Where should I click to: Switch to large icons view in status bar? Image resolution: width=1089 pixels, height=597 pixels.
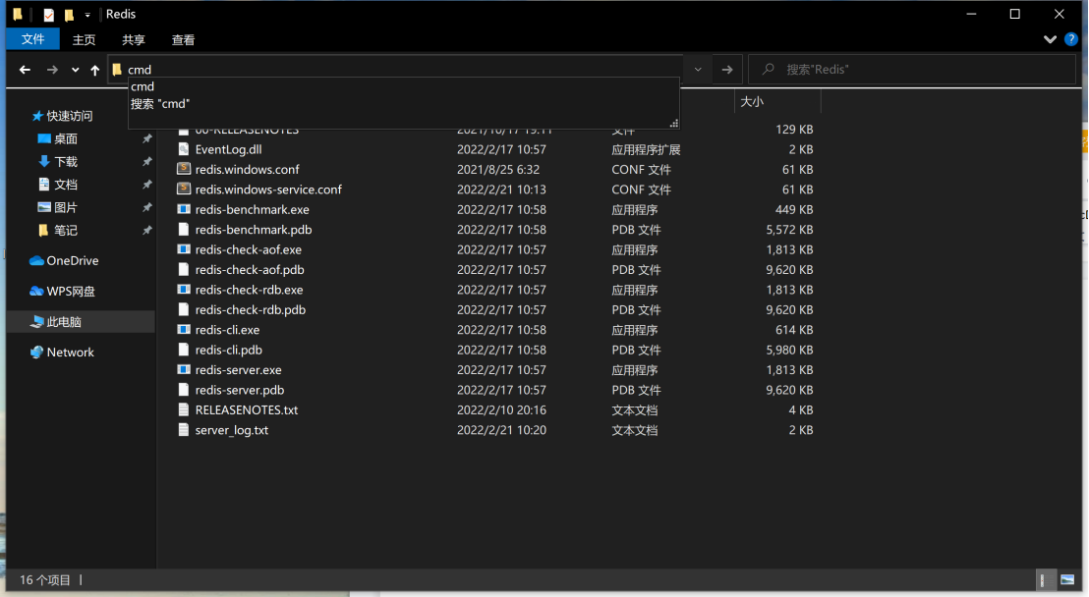1067,580
